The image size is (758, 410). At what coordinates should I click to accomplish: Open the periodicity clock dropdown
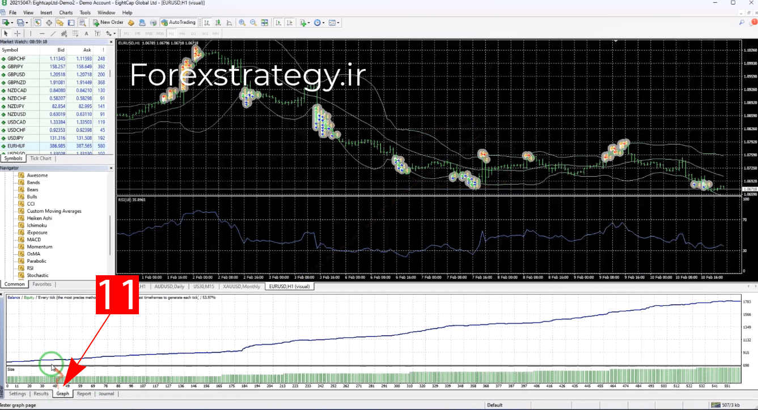pos(319,23)
